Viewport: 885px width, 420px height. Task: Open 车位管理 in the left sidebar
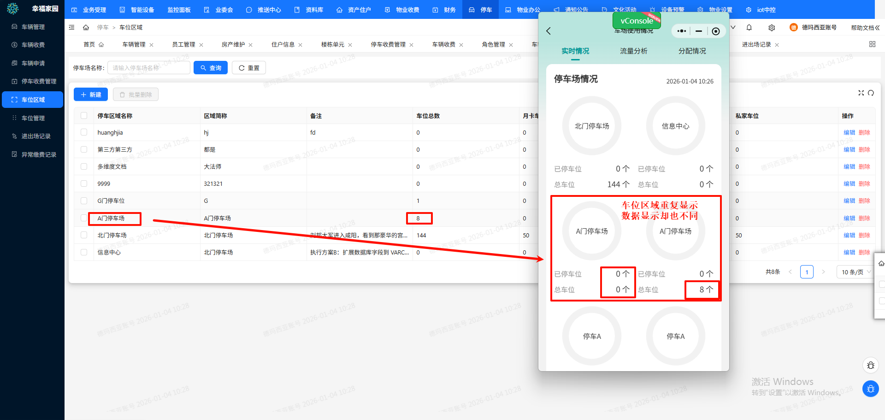point(33,118)
